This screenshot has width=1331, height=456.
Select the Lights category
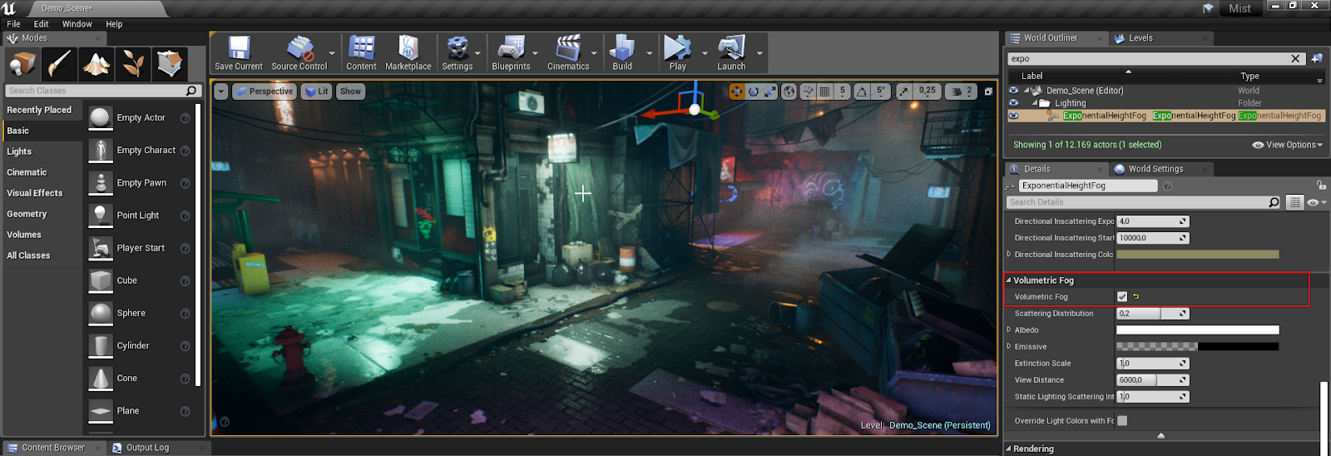19,151
